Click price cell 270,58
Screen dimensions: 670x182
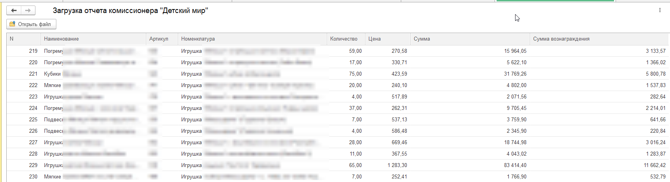(x=388, y=51)
